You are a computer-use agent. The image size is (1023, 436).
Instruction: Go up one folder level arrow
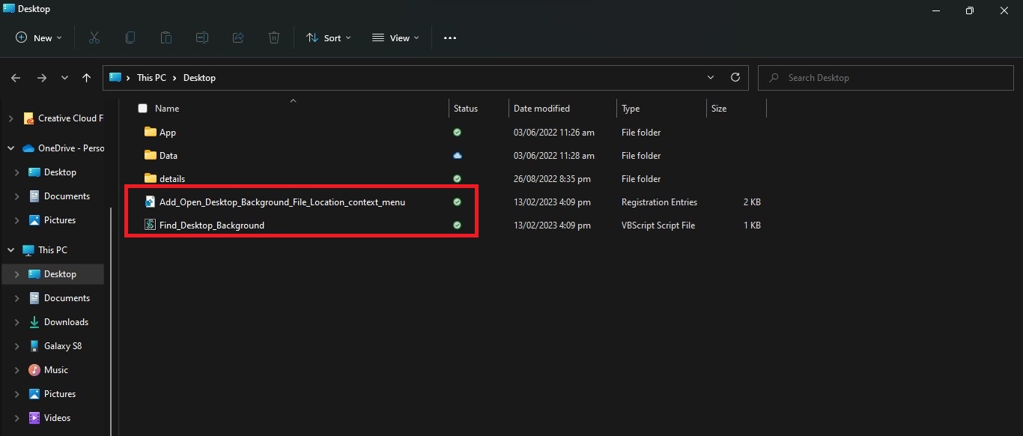(x=87, y=77)
